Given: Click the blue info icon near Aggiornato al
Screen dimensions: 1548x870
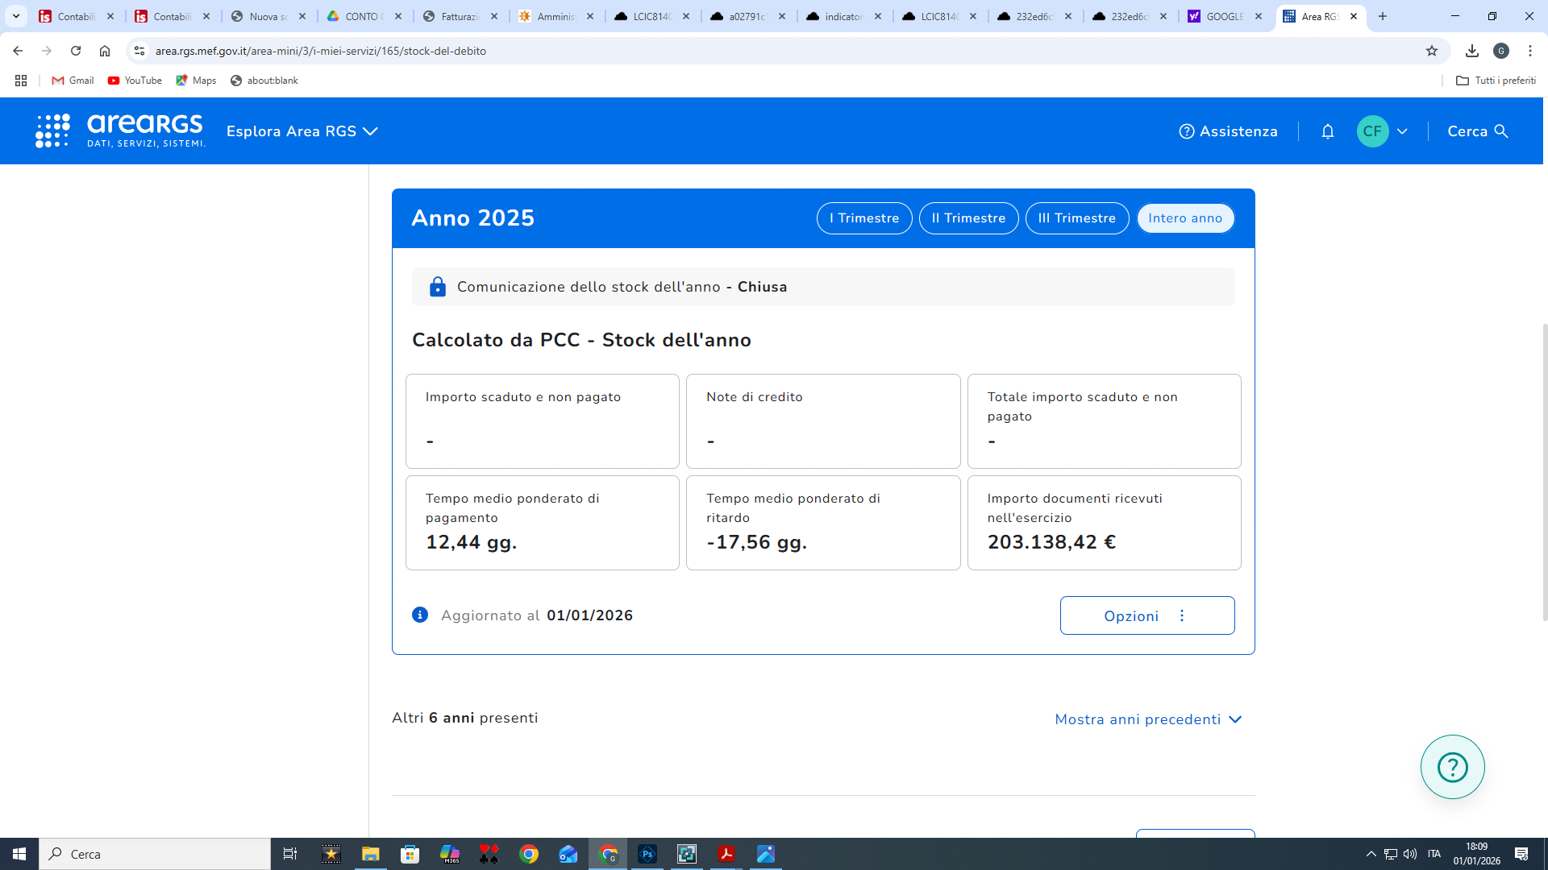Looking at the screenshot, I should point(420,615).
